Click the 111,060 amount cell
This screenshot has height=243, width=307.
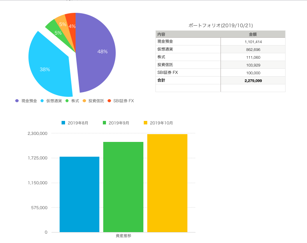(x=253, y=57)
